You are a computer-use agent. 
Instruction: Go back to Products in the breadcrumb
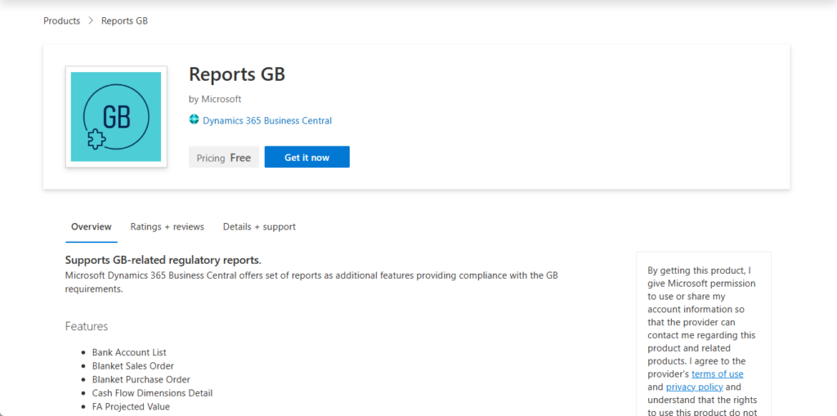tap(61, 20)
